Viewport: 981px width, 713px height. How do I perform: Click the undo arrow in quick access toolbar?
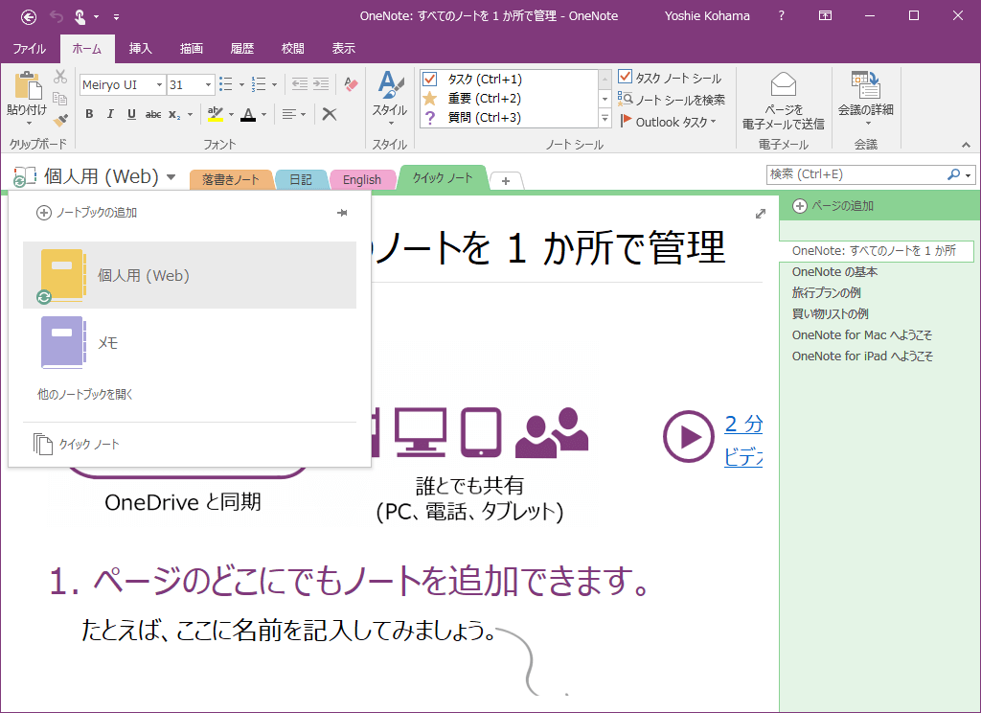[x=57, y=17]
